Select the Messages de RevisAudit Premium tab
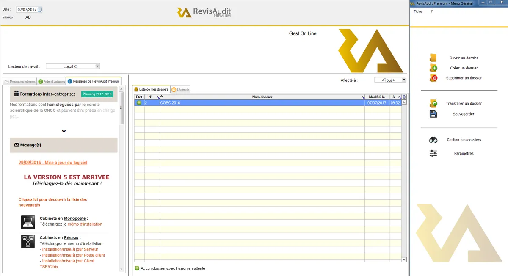 pyautogui.click(x=94, y=81)
